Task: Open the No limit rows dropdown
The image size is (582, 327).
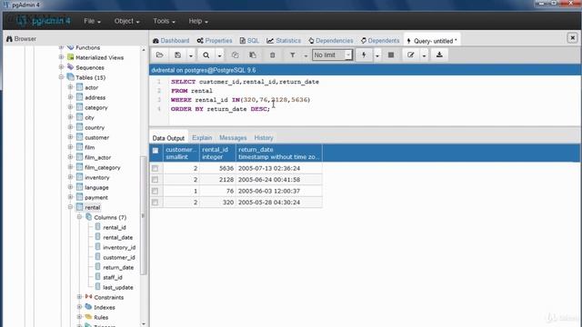Action: [332, 55]
